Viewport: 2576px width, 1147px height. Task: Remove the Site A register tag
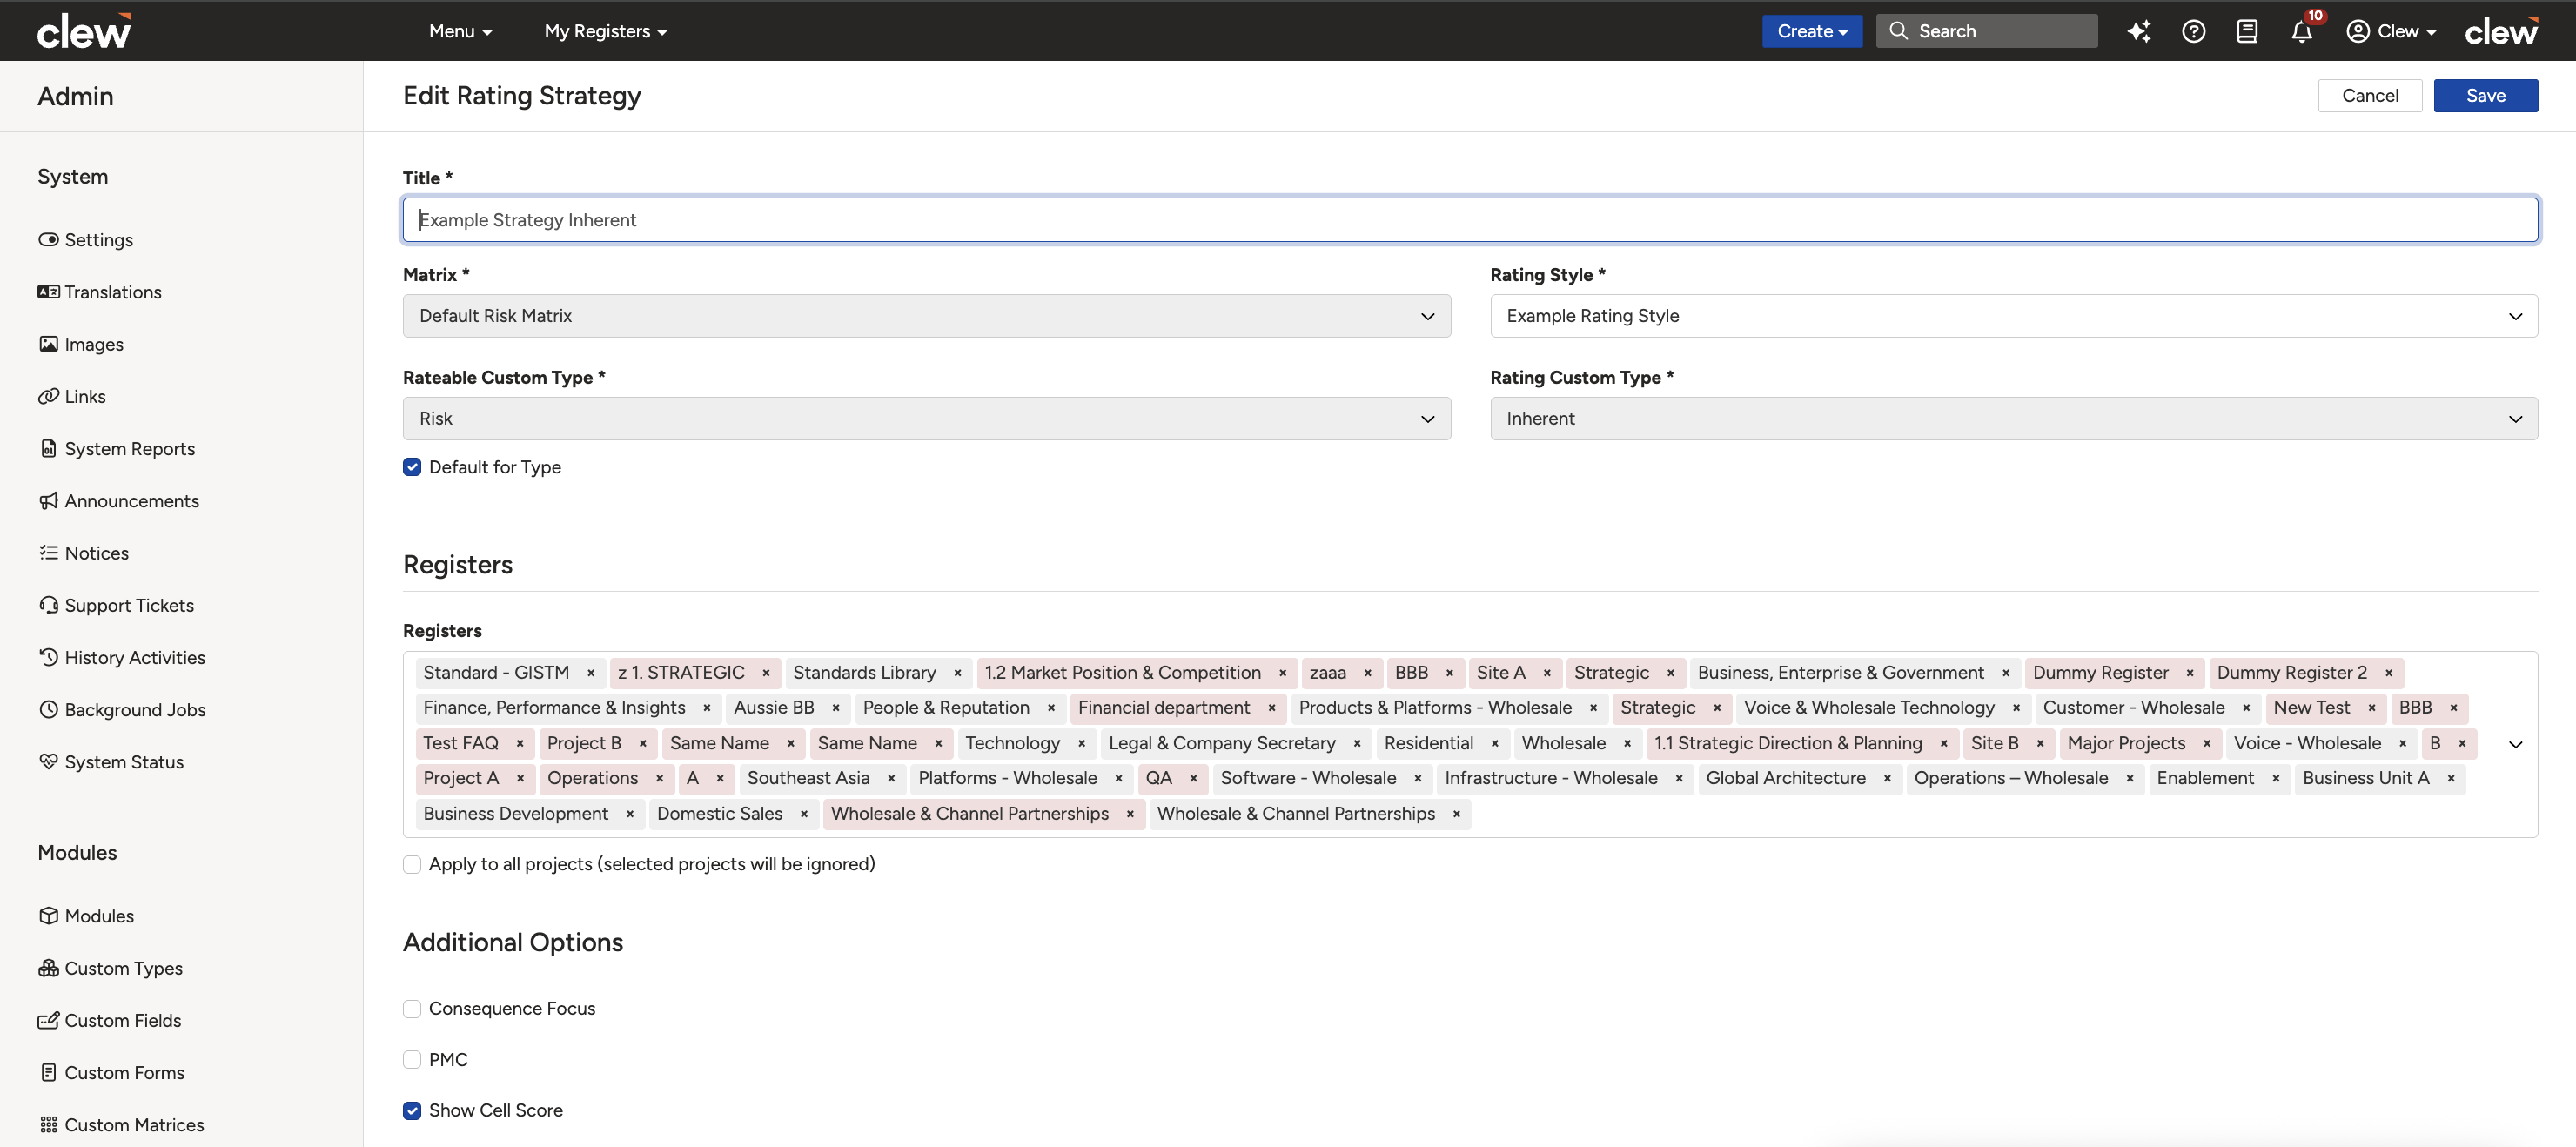pos(1547,673)
